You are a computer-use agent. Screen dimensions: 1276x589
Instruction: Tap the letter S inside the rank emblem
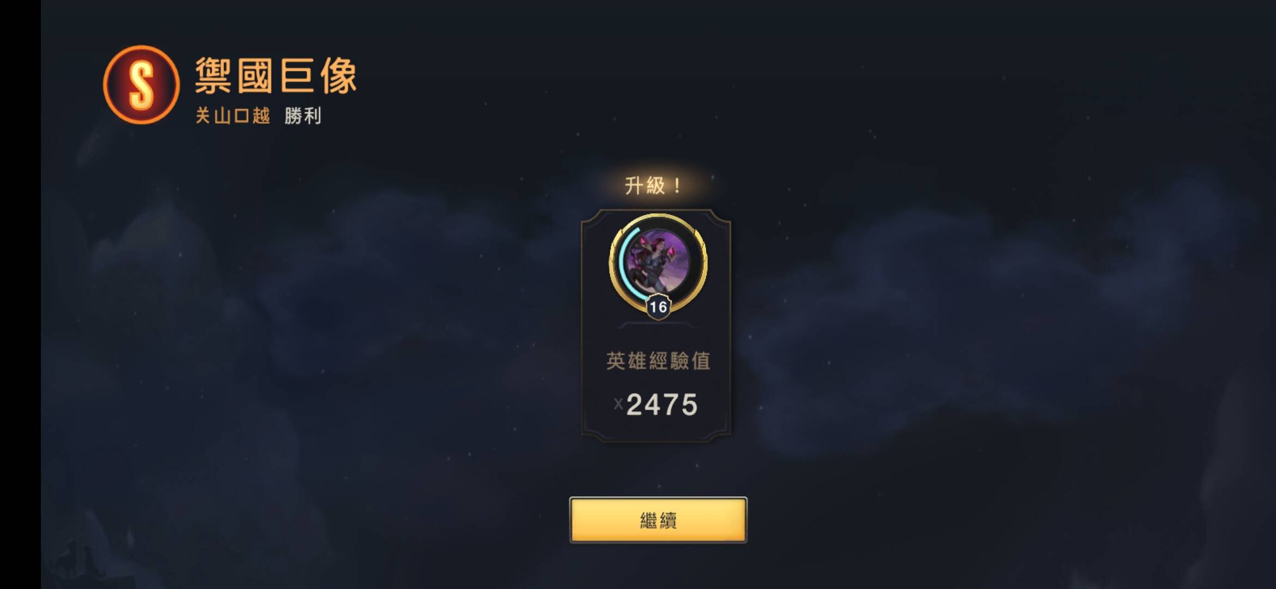tap(141, 85)
